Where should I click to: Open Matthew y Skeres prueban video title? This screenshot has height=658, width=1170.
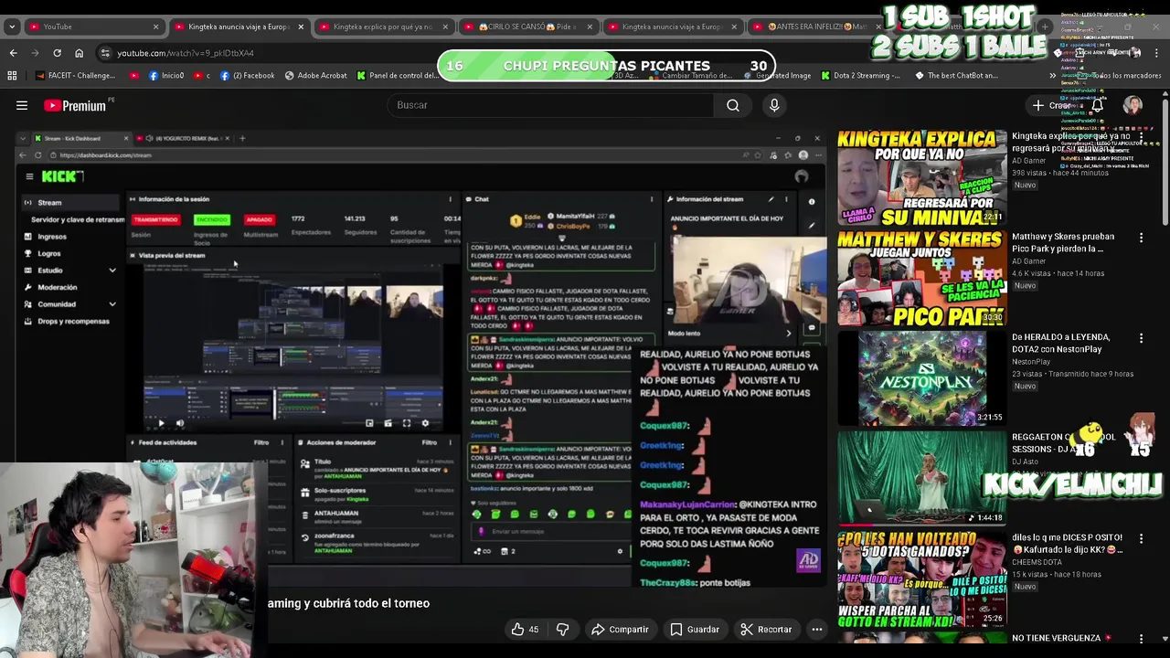1063,242
